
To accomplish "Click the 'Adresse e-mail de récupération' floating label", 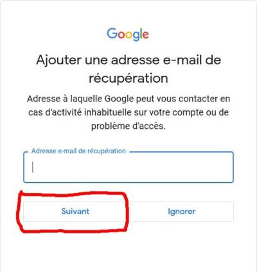I will [x=78, y=151].
